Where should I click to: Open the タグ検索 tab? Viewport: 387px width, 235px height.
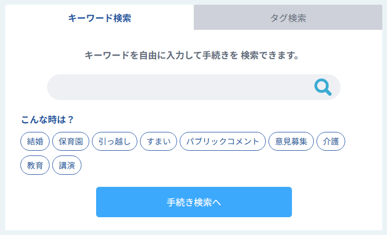(288, 18)
